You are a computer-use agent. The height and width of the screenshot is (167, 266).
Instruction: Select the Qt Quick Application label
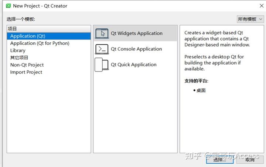point(133,65)
